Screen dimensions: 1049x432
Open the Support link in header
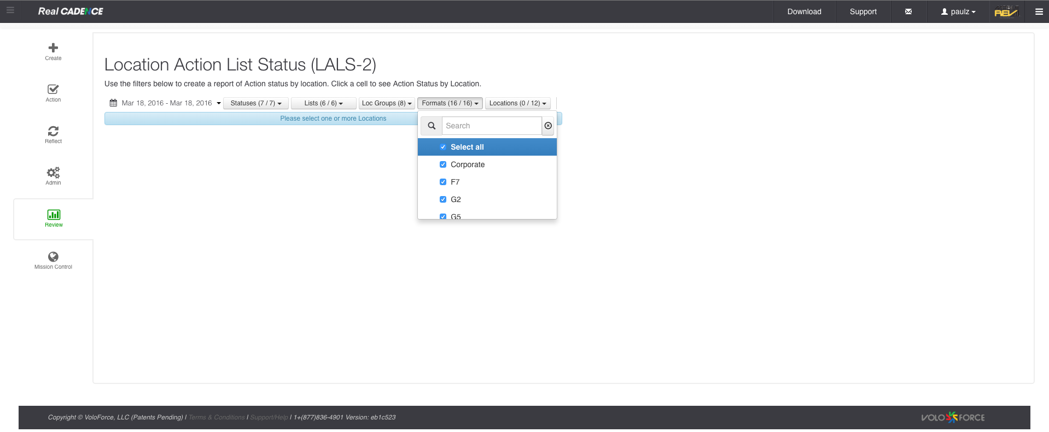(862, 11)
